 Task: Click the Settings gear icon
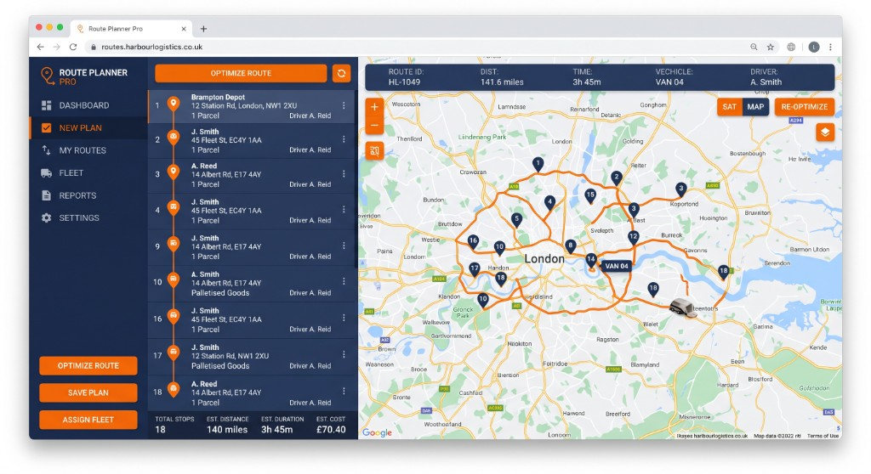[x=46, y=218]
